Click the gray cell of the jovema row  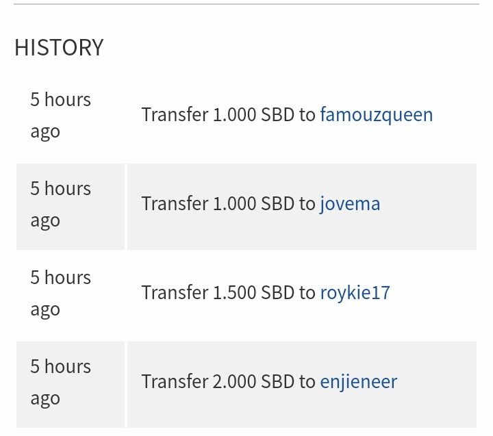coord(302,207)
